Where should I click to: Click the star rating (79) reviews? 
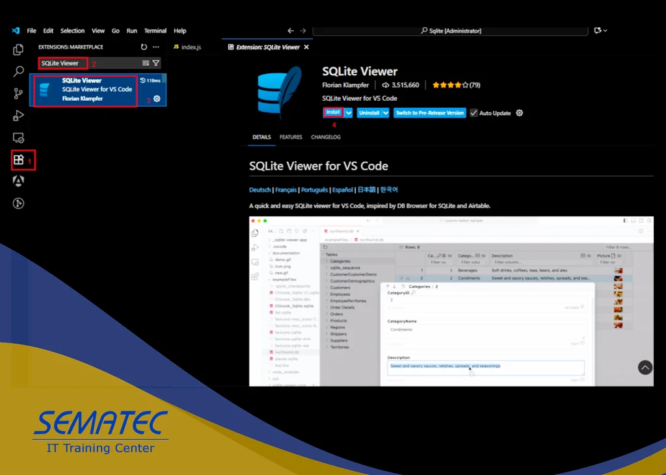pyautogui.click(x=456, y=85)
